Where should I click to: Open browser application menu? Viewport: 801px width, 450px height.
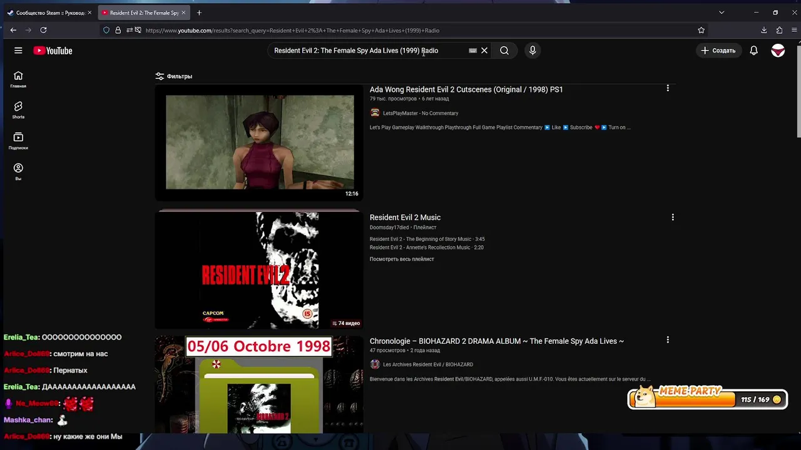pyautogui.click(x=793, y=30)
